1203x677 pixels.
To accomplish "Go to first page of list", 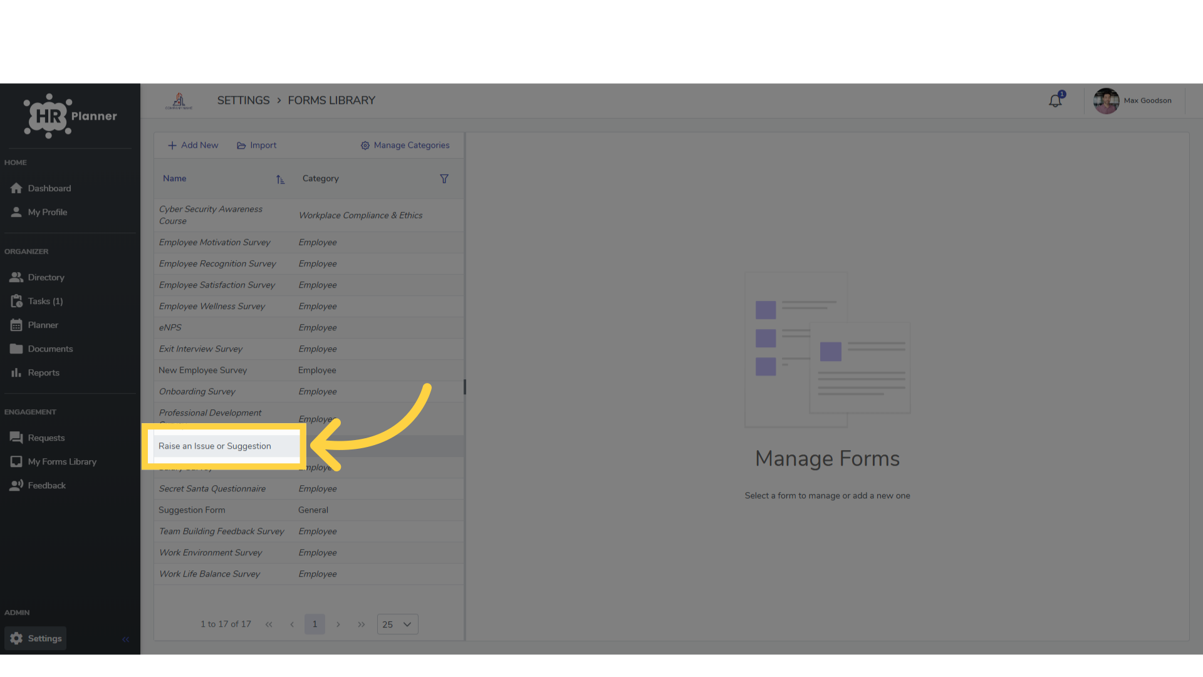I will coord(269,624).
